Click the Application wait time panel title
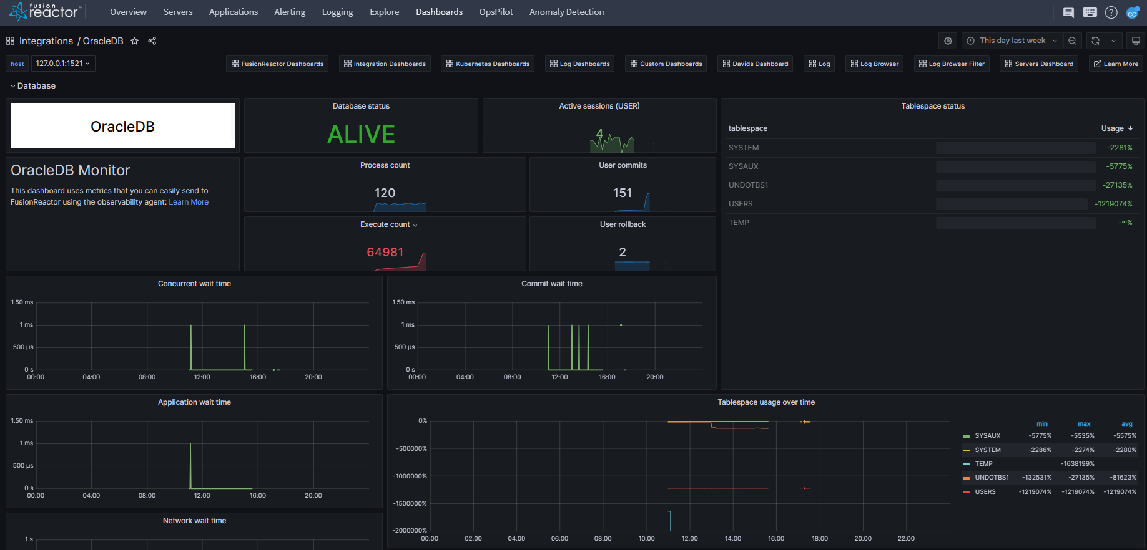This screenshot has height=550, width=1147. (x=194, y=402)
